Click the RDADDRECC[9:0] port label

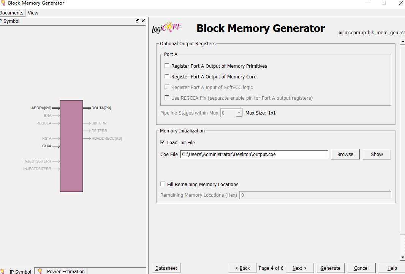coord(107,139)
